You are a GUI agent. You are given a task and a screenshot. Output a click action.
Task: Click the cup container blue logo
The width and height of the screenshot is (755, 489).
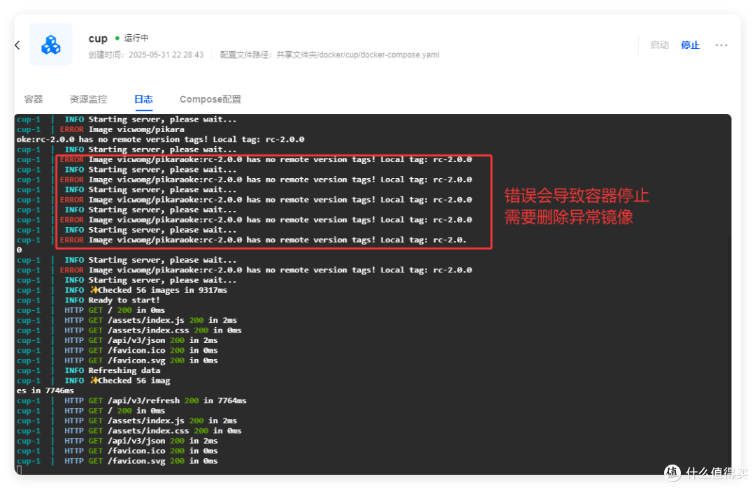point(50,44)
